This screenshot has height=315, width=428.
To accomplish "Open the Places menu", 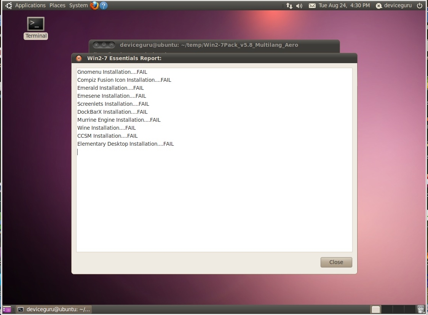I will pos(57,5).
